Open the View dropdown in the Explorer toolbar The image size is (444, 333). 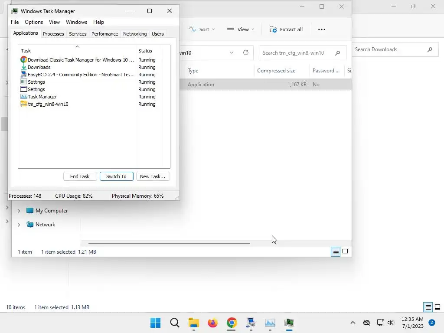pos(241,29)
